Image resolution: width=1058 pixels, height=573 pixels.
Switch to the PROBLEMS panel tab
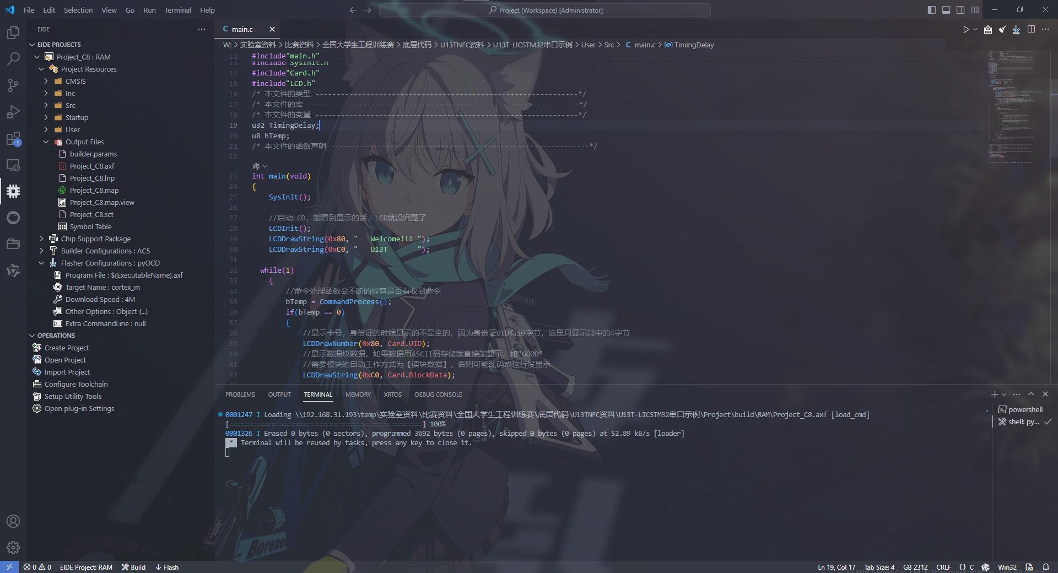(240, 394)
